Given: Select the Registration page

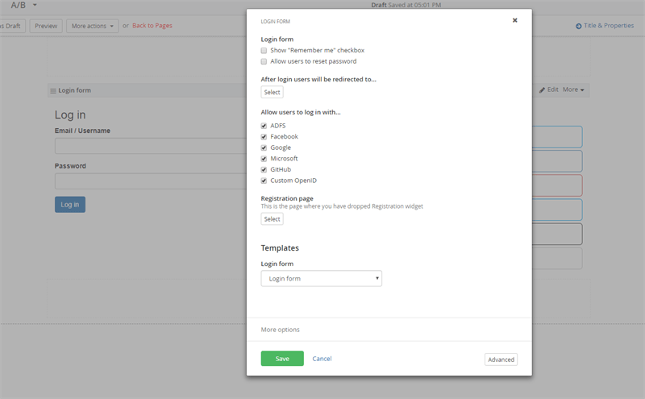Looking at the screenshot, I should click(x=272, y=218).
